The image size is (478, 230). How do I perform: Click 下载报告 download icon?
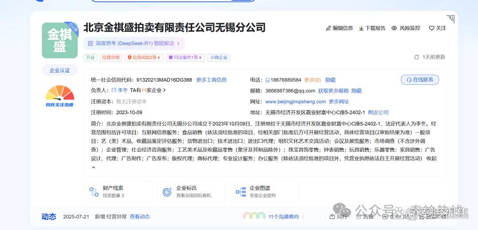click(x=361, y=28)
